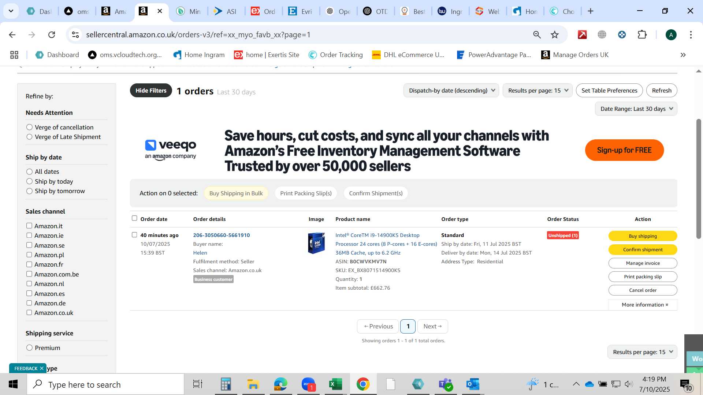The height and width of the screenshot is (395, 703).
Task: Click the page vertical scrollbar
Action: pyautogui.click(x=699, y=179)
